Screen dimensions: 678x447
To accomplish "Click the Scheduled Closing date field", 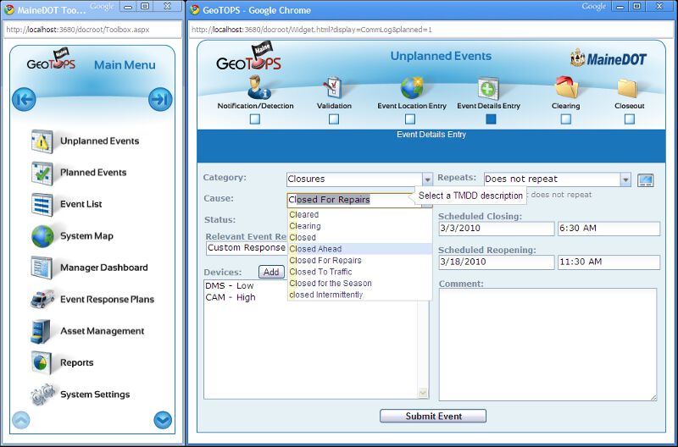I will coord(497,229).
